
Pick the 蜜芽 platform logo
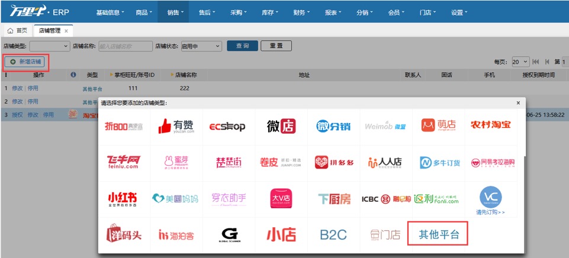pyautogui.click(x=176, y=163)
